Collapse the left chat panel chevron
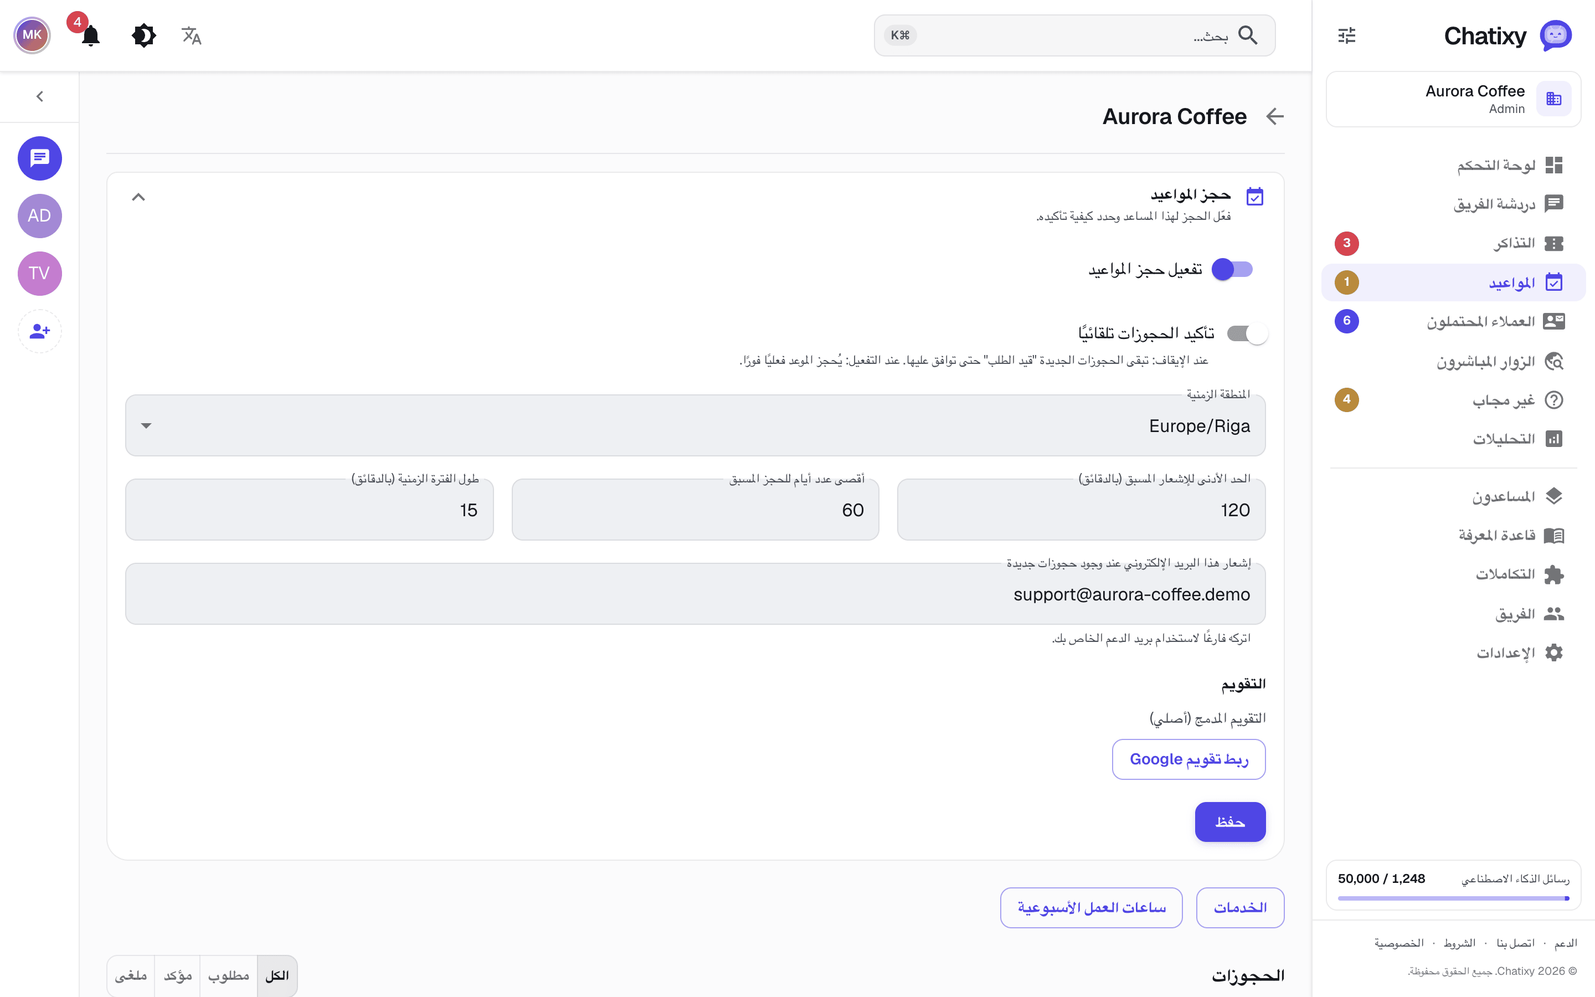The image size is (1595, 997). 39,97
